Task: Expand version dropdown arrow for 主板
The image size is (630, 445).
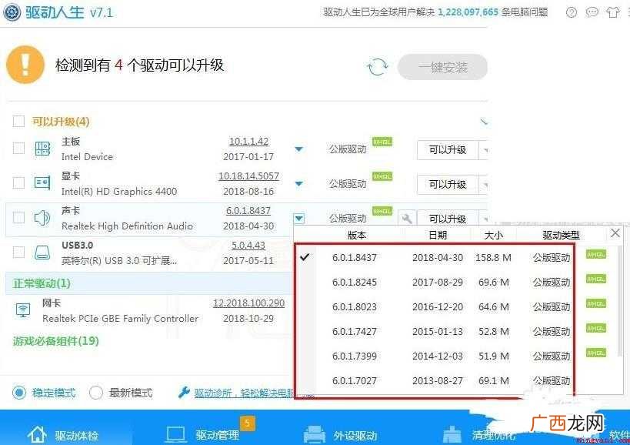Action: coord(298,149)
